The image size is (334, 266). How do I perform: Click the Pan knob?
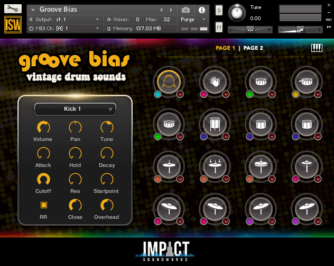pos(75,128)
